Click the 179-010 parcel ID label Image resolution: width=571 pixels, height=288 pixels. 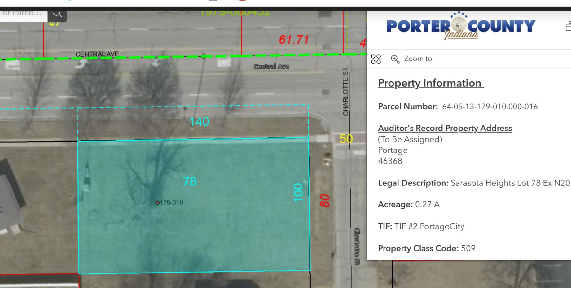(172, 203)
